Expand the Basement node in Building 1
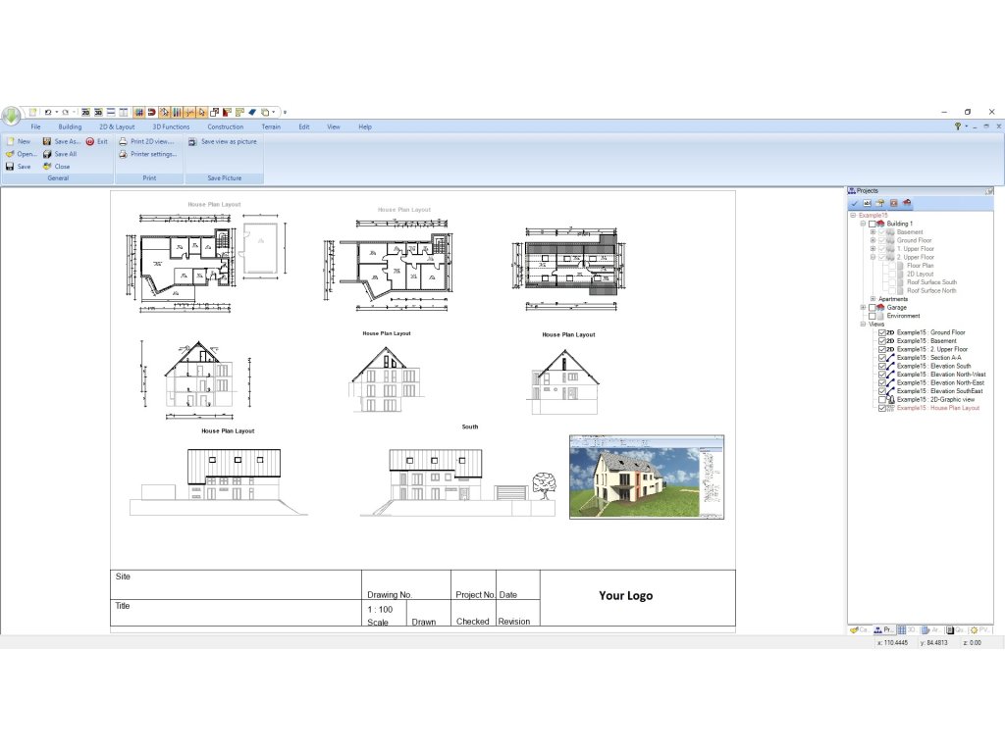Viewport: 1005px width, 753px height. tap(873, 232)
